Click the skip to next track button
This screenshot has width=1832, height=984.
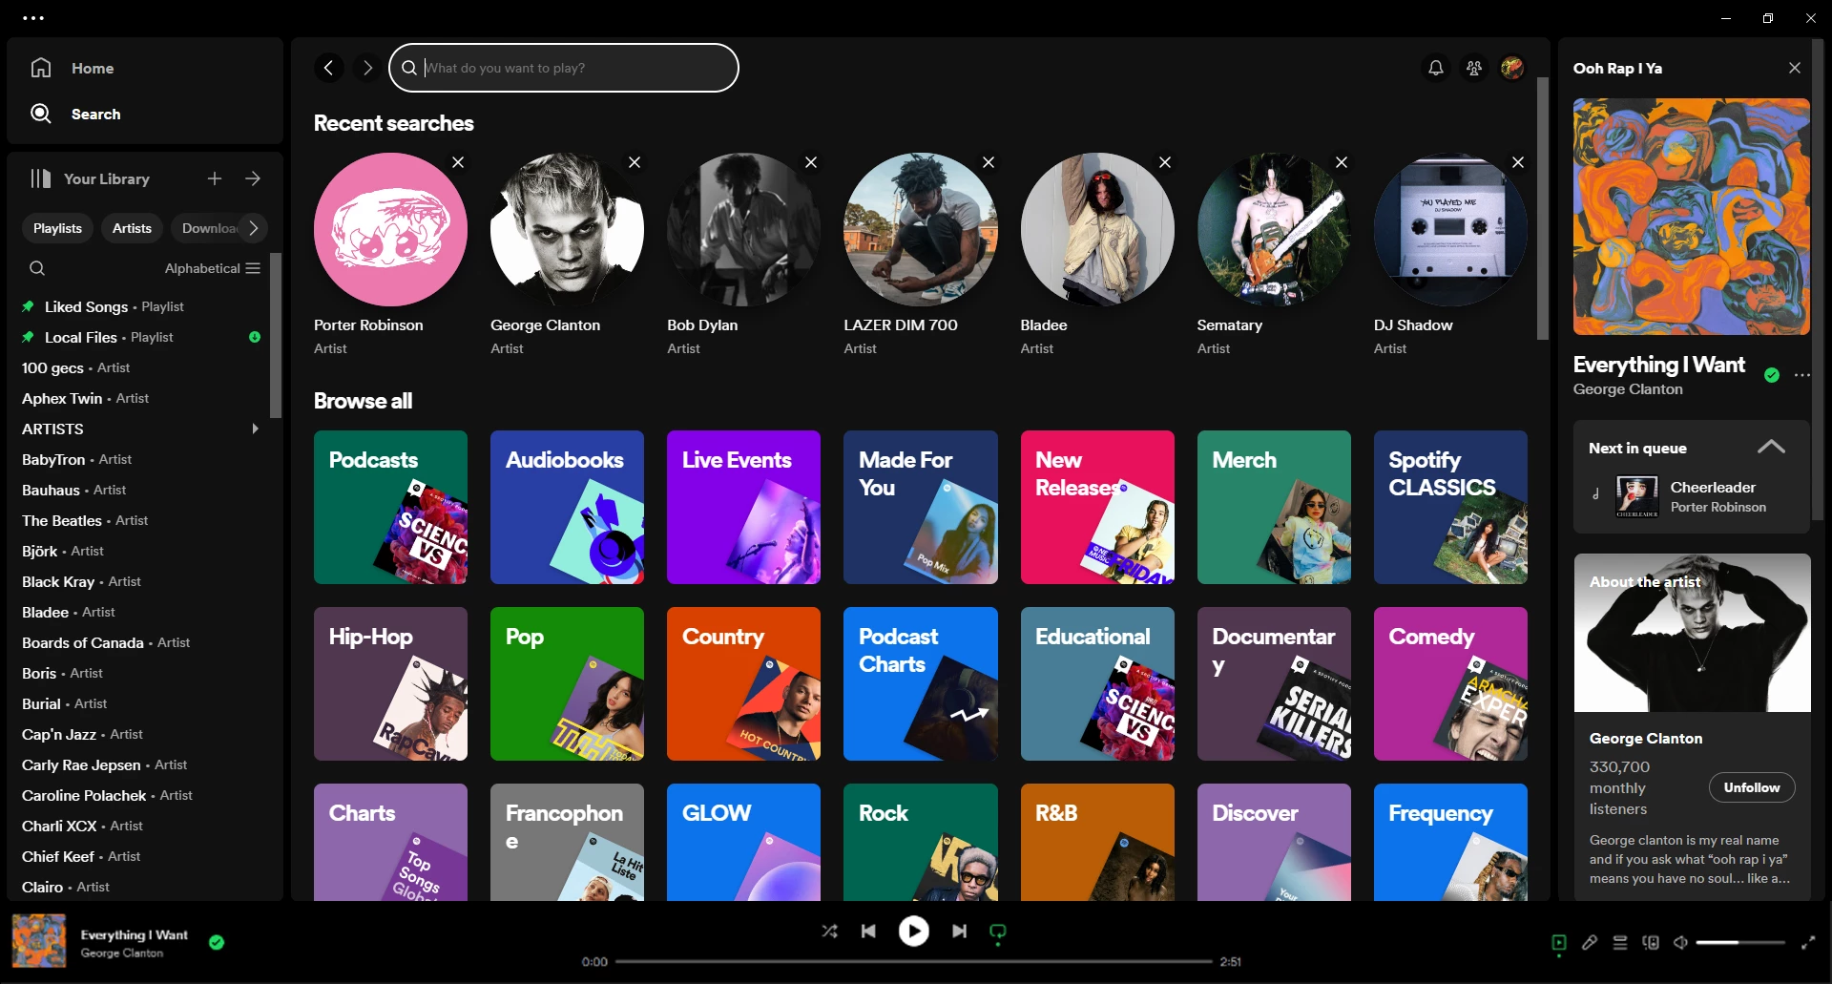click(x=959, y=931)
